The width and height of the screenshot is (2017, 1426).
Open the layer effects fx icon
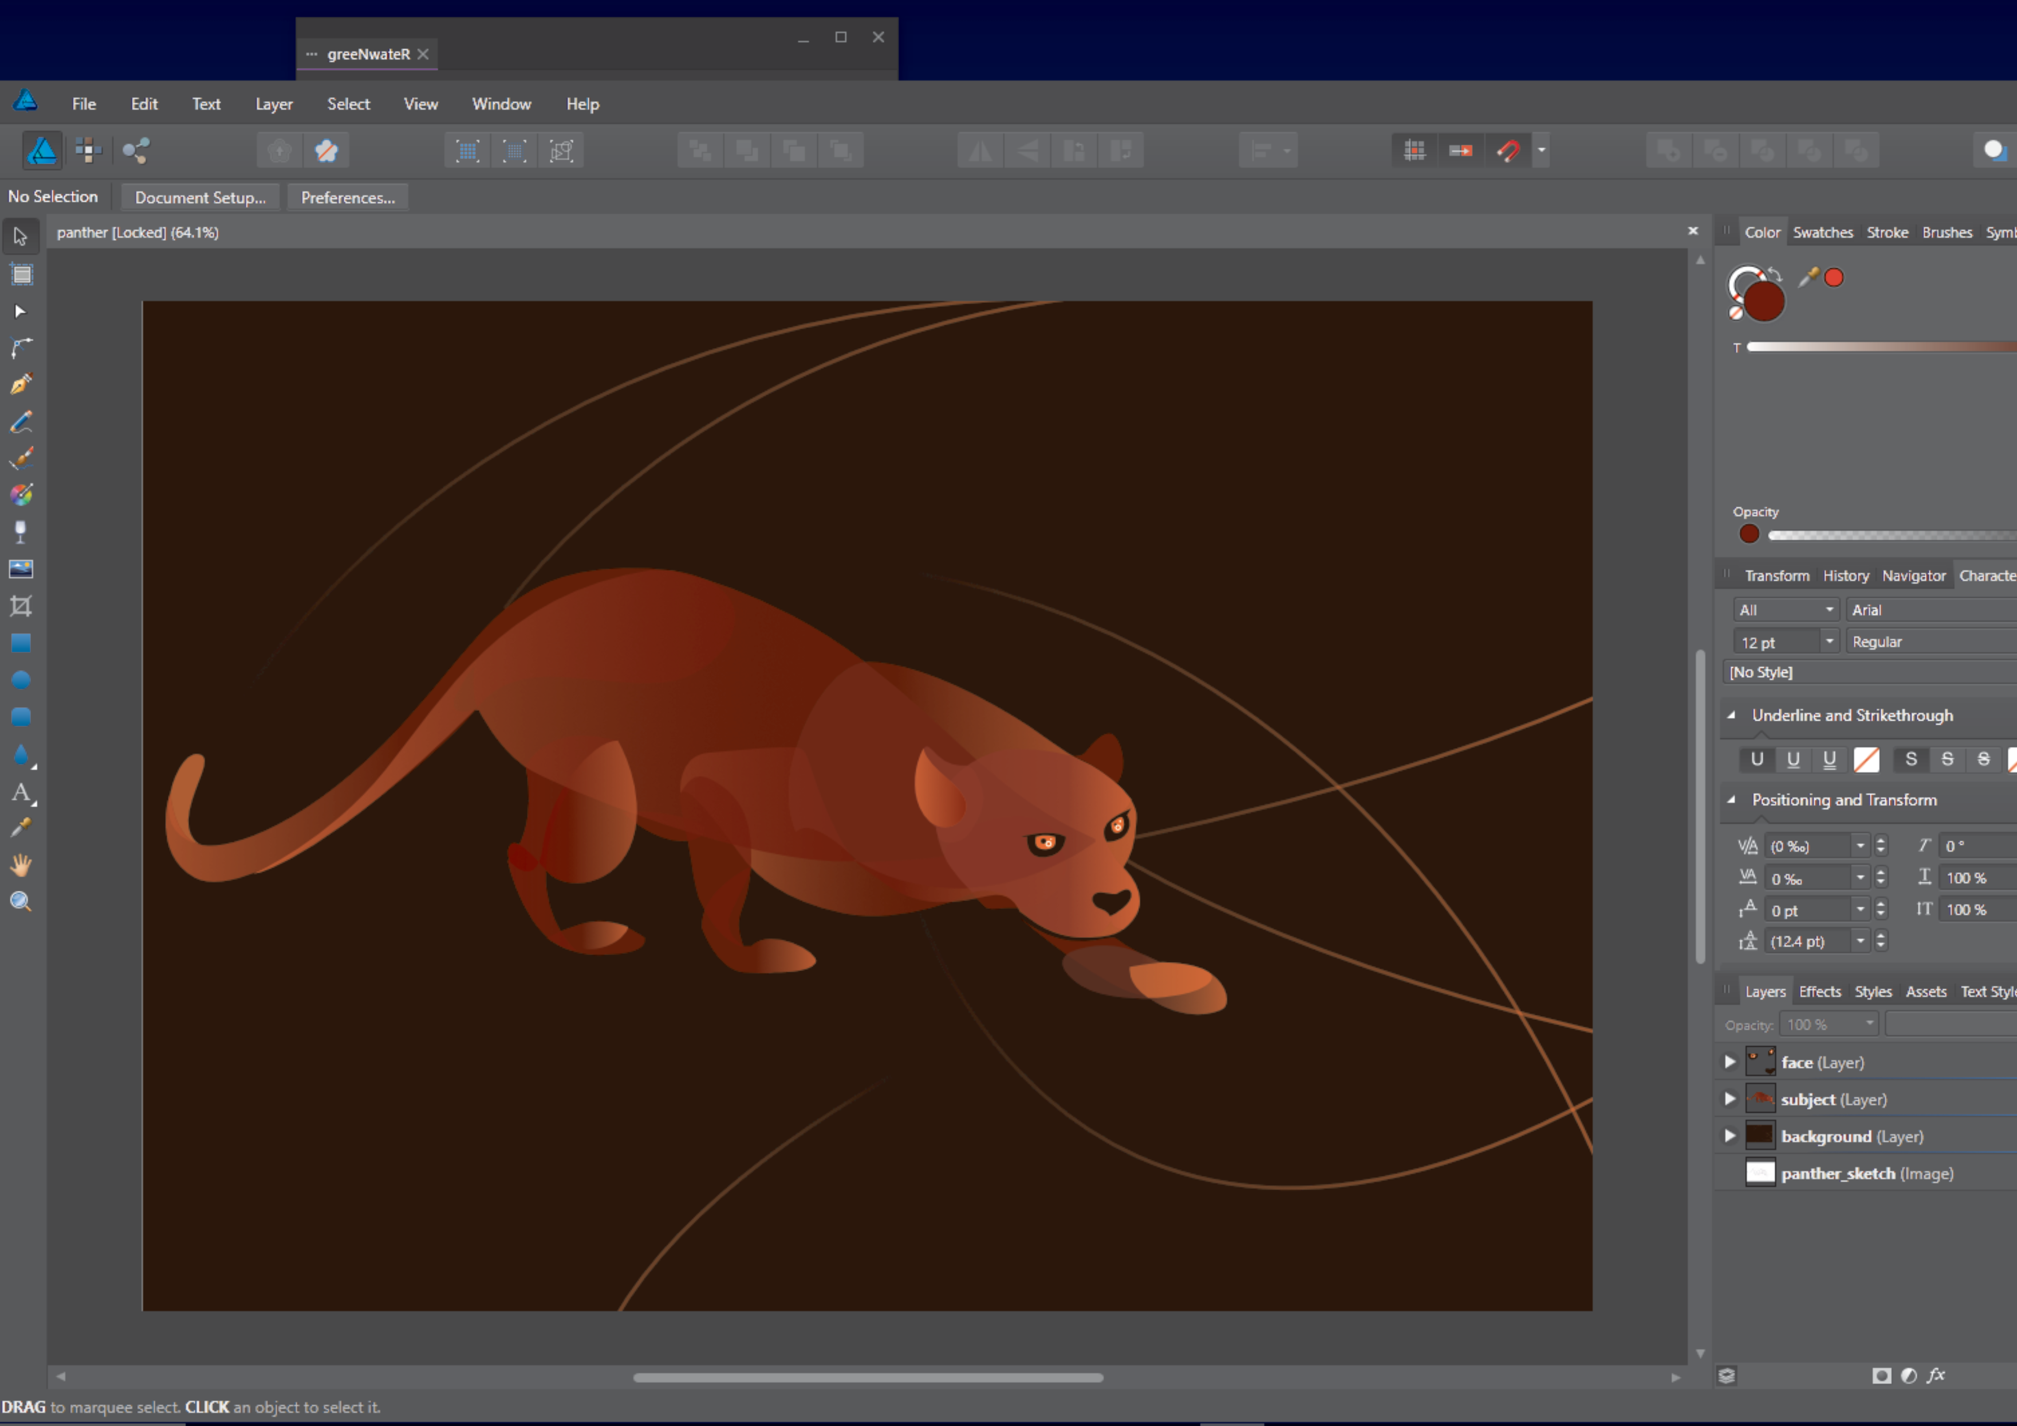click(1936, 1375)
